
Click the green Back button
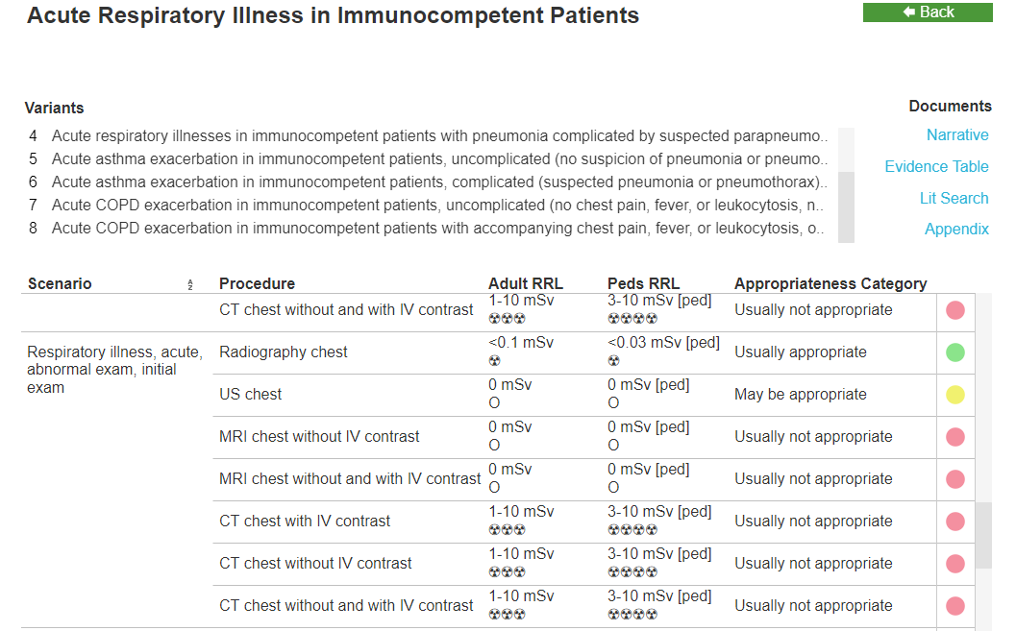pos(928,12)
